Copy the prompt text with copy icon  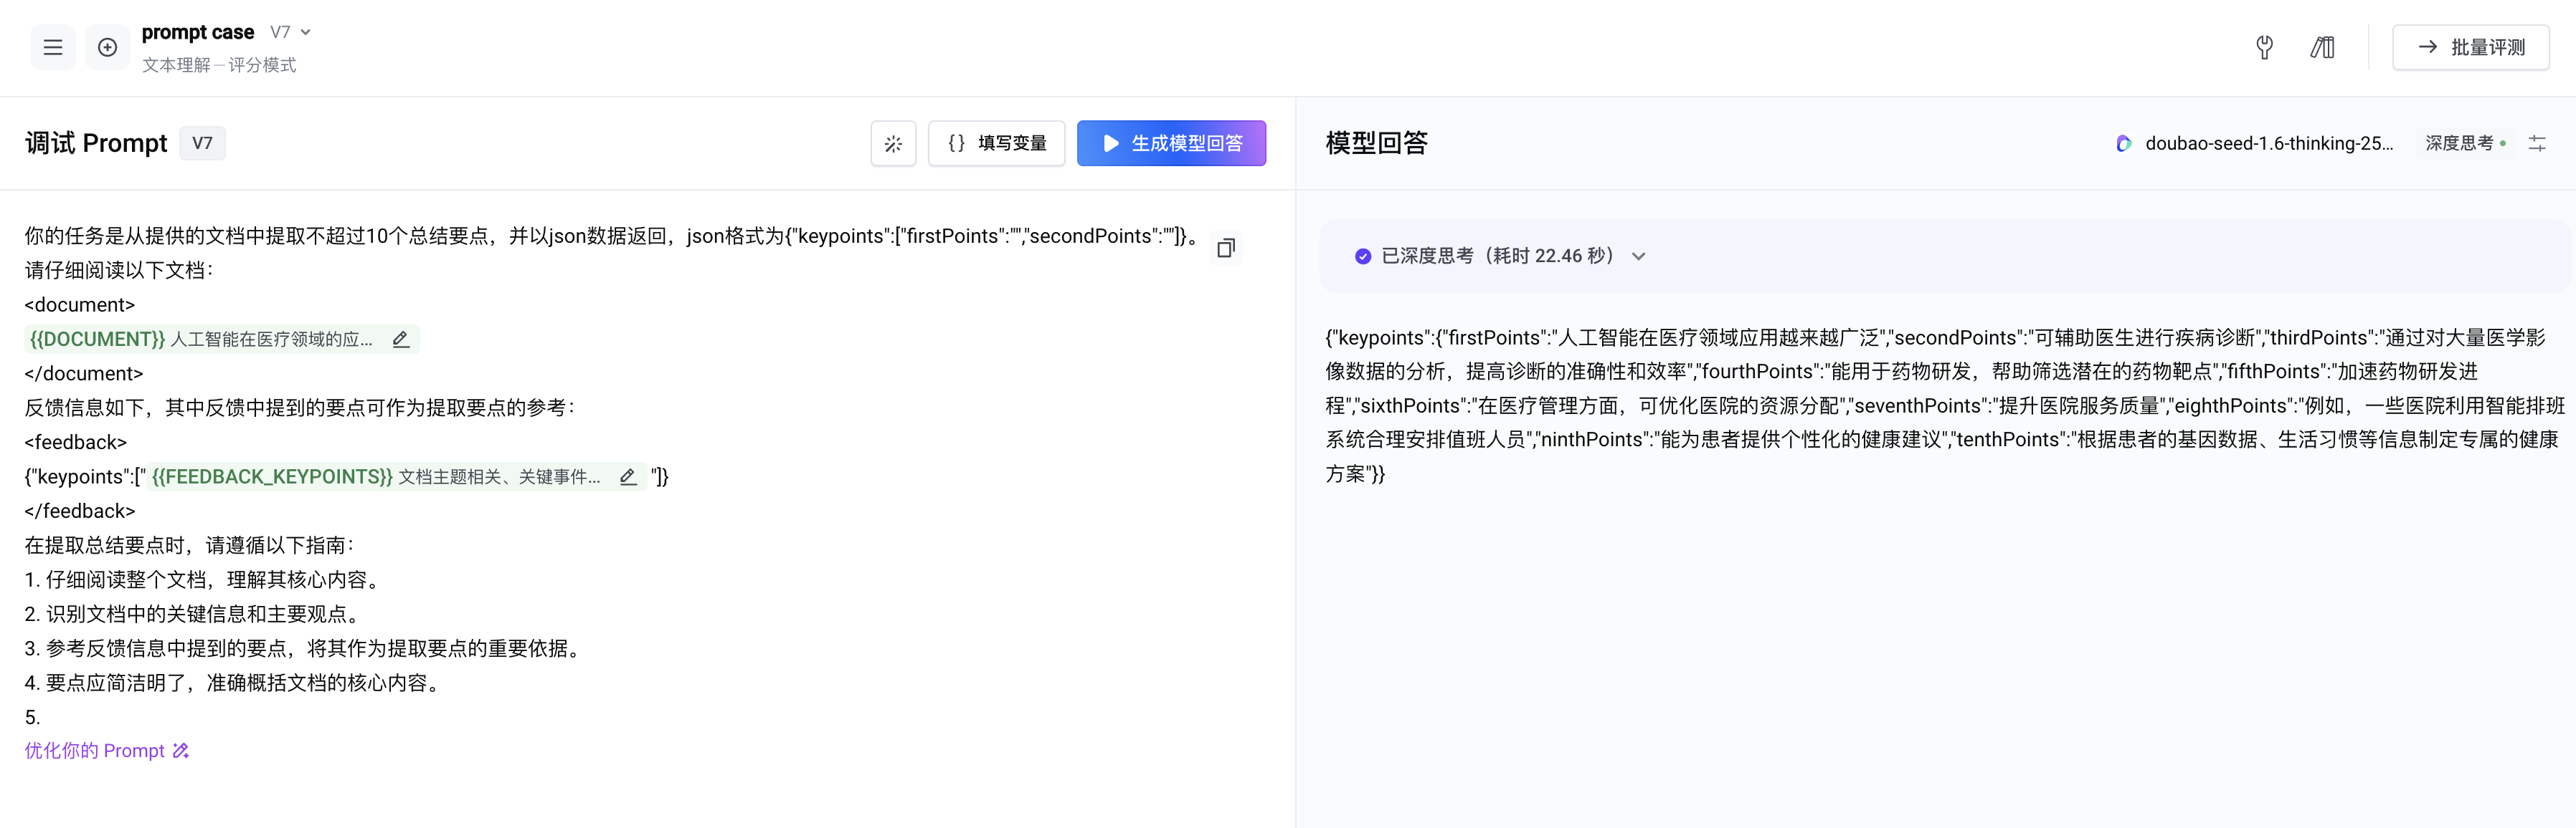(x=1226, y=248)
